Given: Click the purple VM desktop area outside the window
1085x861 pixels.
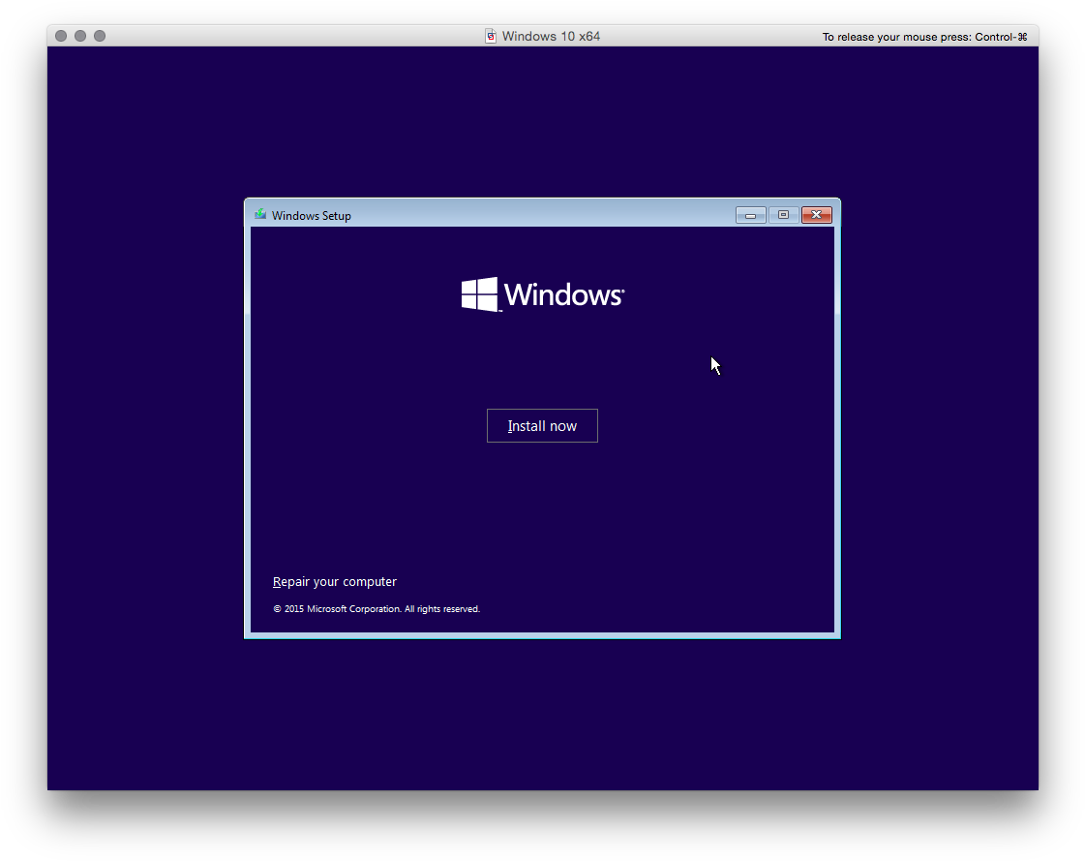Looking at the screenshot, I should 542,726.
